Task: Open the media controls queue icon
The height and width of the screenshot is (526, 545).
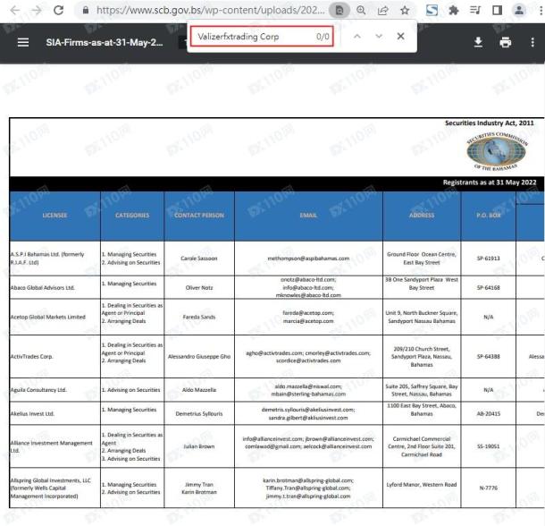Action: pos(475,11)
